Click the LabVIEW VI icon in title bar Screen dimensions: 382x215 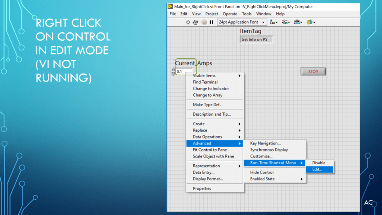point(170,7)
